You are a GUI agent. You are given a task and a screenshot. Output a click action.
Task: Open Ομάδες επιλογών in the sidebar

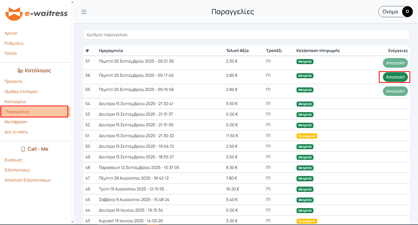pyautogui.click(x=21, y=92)
